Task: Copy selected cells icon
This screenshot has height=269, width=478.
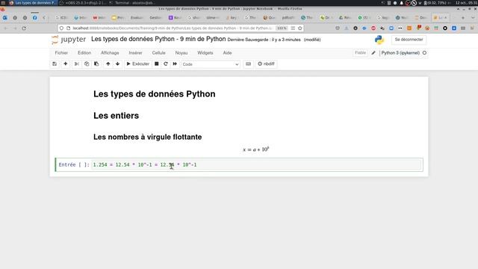Action: click(87, 64)
